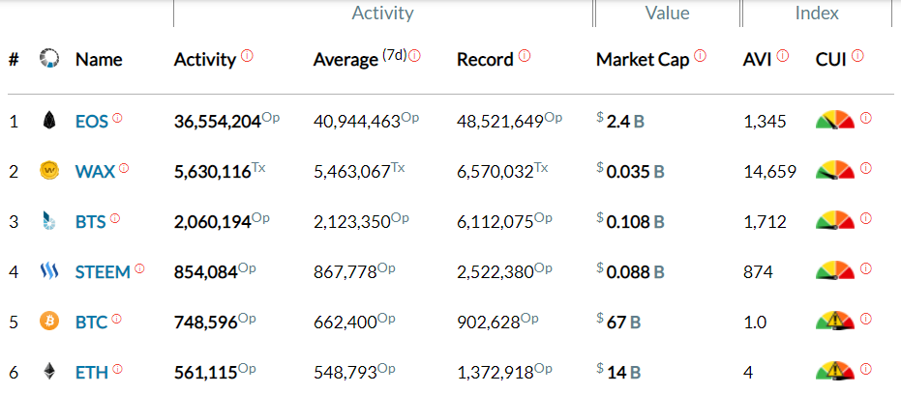Open the WAX name link
Viewport: 901px width, 393px height.
click(x=96, y=172)
